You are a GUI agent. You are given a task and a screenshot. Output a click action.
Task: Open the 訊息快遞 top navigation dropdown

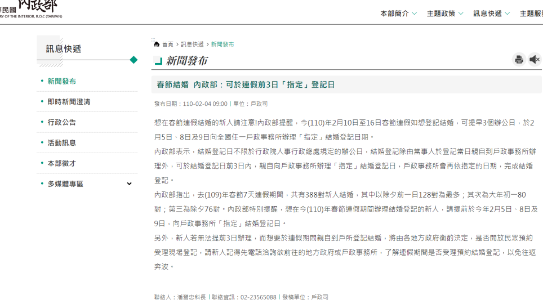coord(491,14)
